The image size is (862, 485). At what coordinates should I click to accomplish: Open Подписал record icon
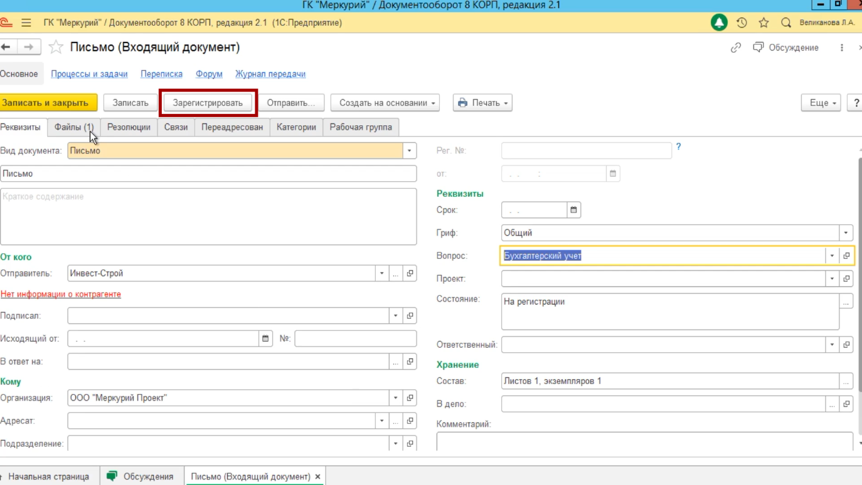(410, 316)
